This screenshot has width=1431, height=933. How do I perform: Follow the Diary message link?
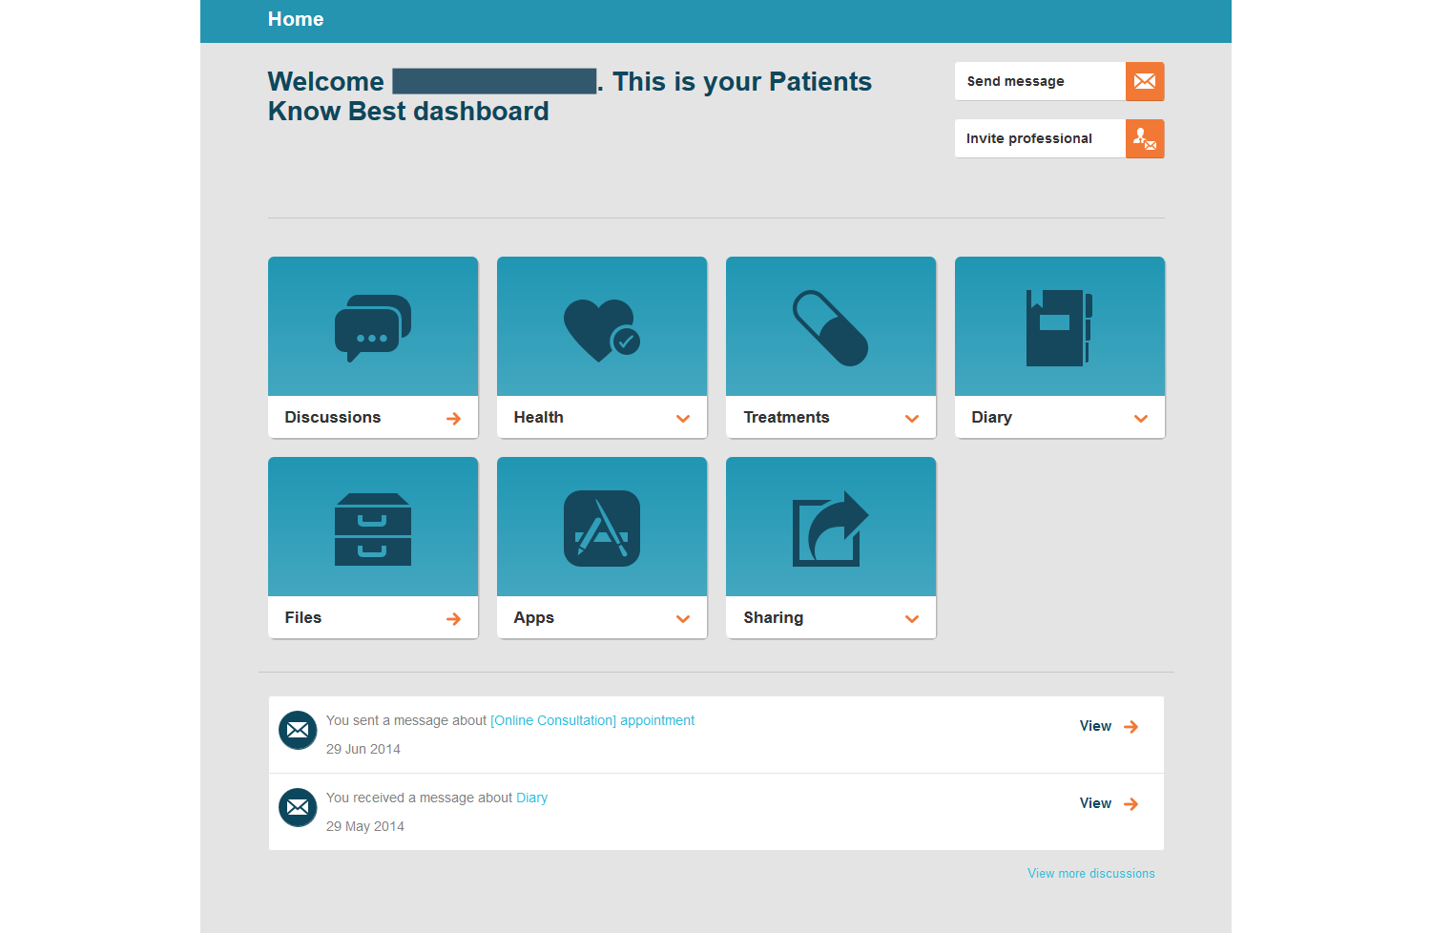click(x=531, y=798)
